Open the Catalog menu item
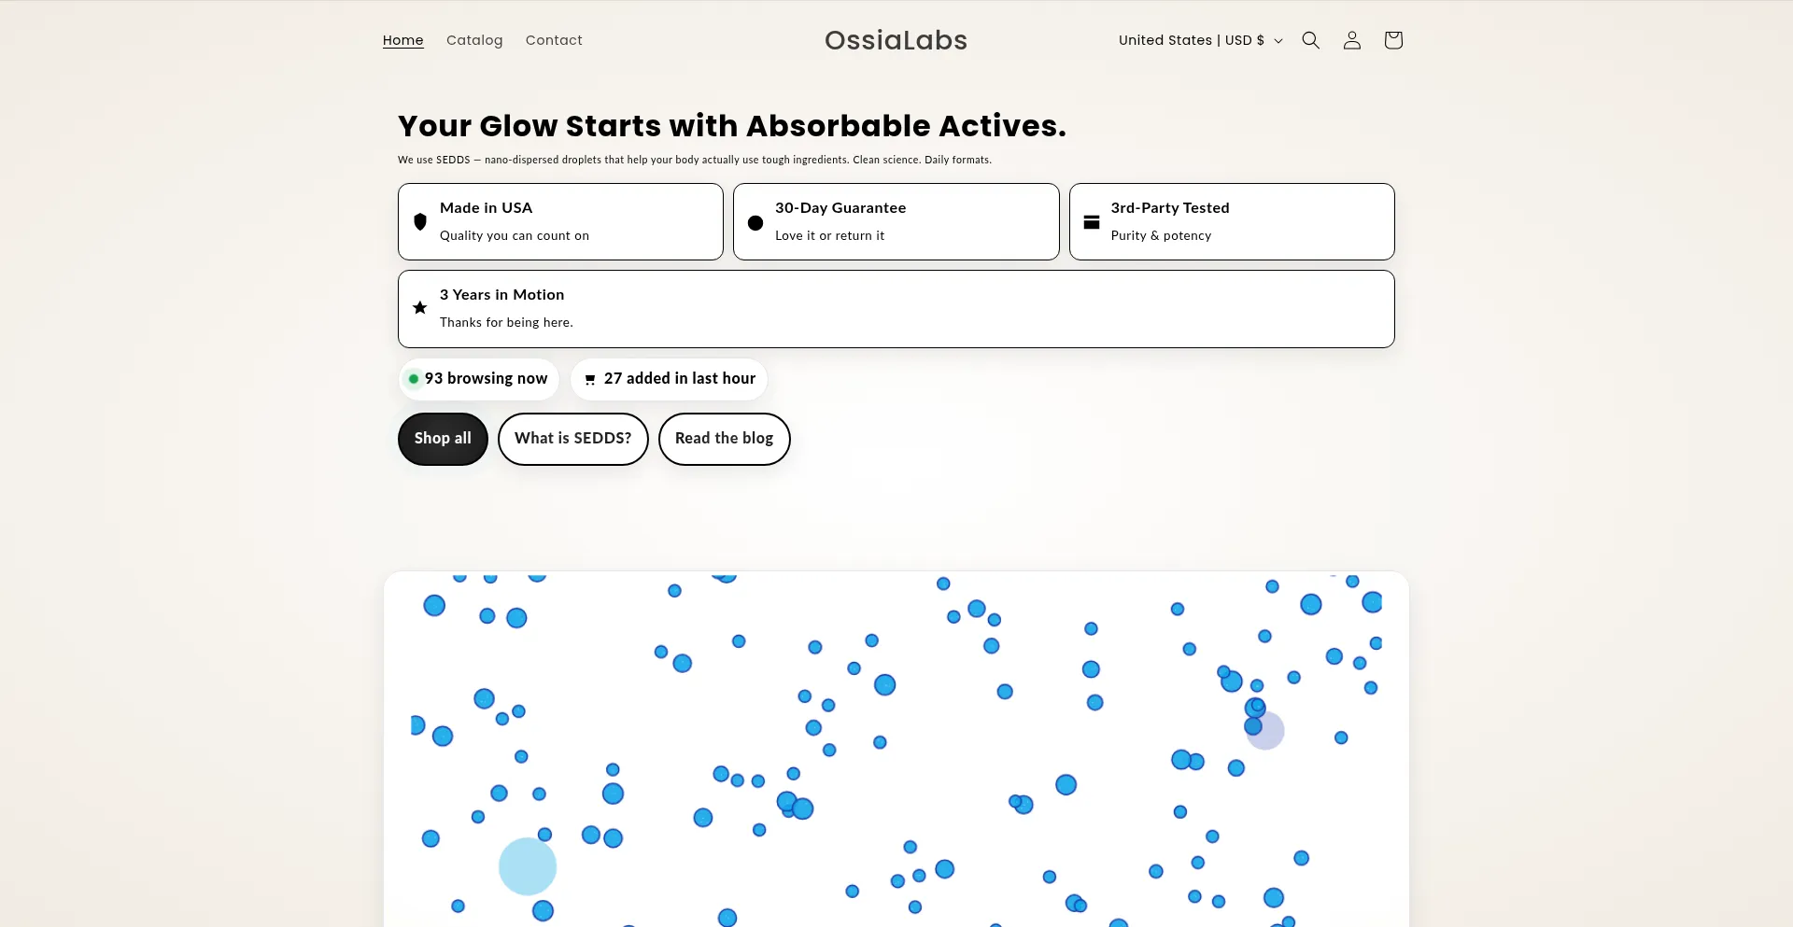1793x927 pixels. 474,40
